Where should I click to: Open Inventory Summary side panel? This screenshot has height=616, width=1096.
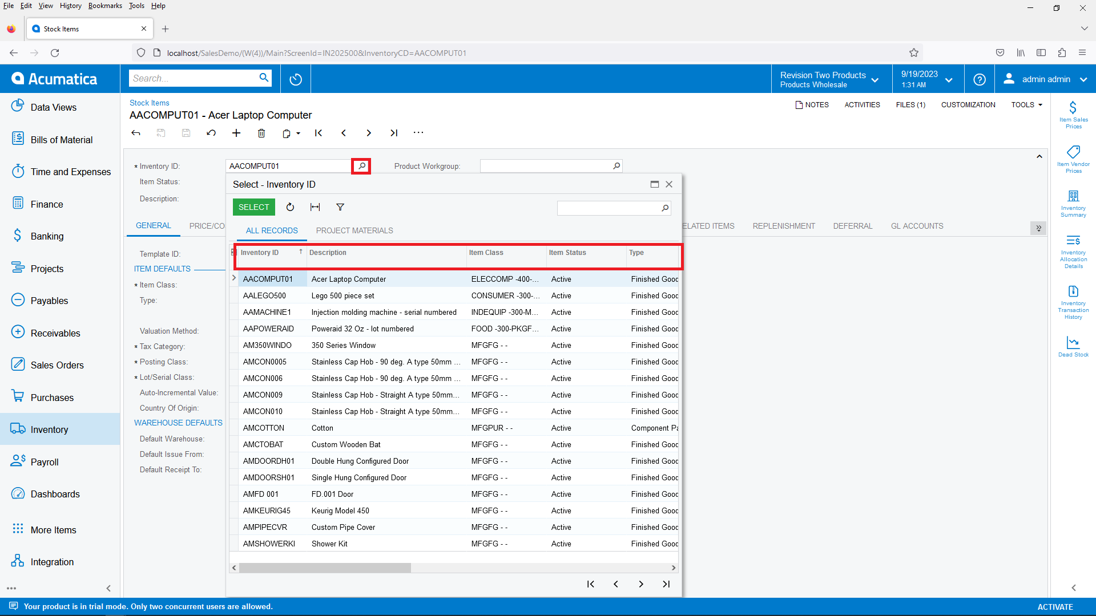click(x=1073, y=204)
